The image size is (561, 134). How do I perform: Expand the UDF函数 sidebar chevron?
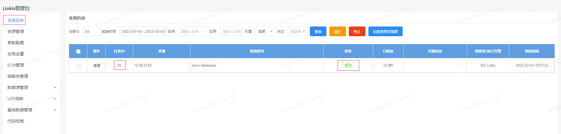55,99
